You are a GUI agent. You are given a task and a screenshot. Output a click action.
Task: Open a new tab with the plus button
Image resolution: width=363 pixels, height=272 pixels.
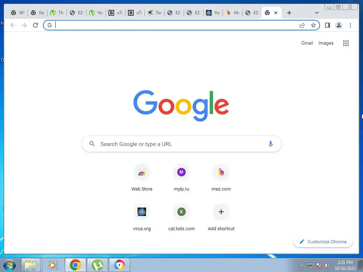pos(289,13)
